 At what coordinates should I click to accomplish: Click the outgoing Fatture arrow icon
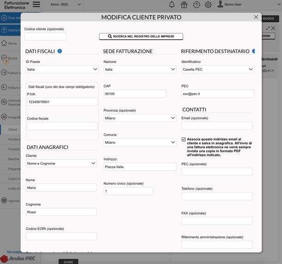(4, 72)
